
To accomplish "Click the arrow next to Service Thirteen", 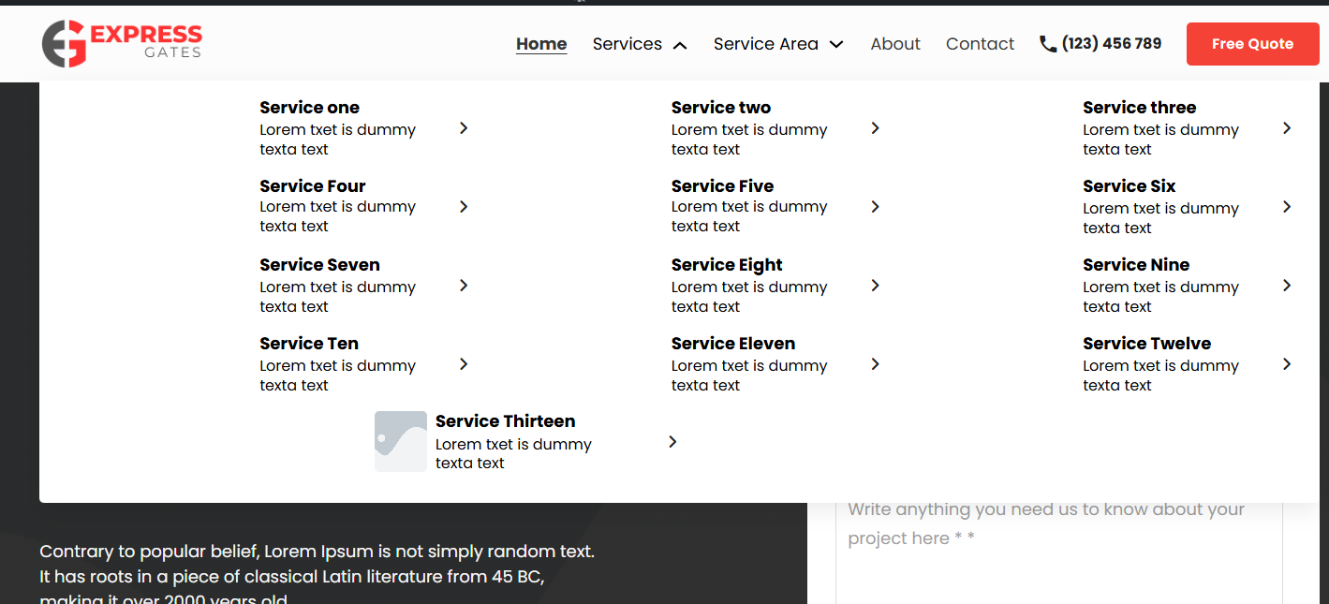I will pos(672,442).
